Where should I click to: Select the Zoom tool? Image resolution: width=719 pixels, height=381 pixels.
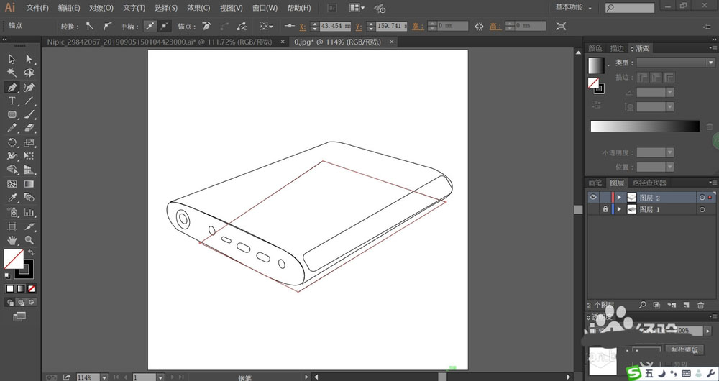pyautogui.click(x=29, y=240)
